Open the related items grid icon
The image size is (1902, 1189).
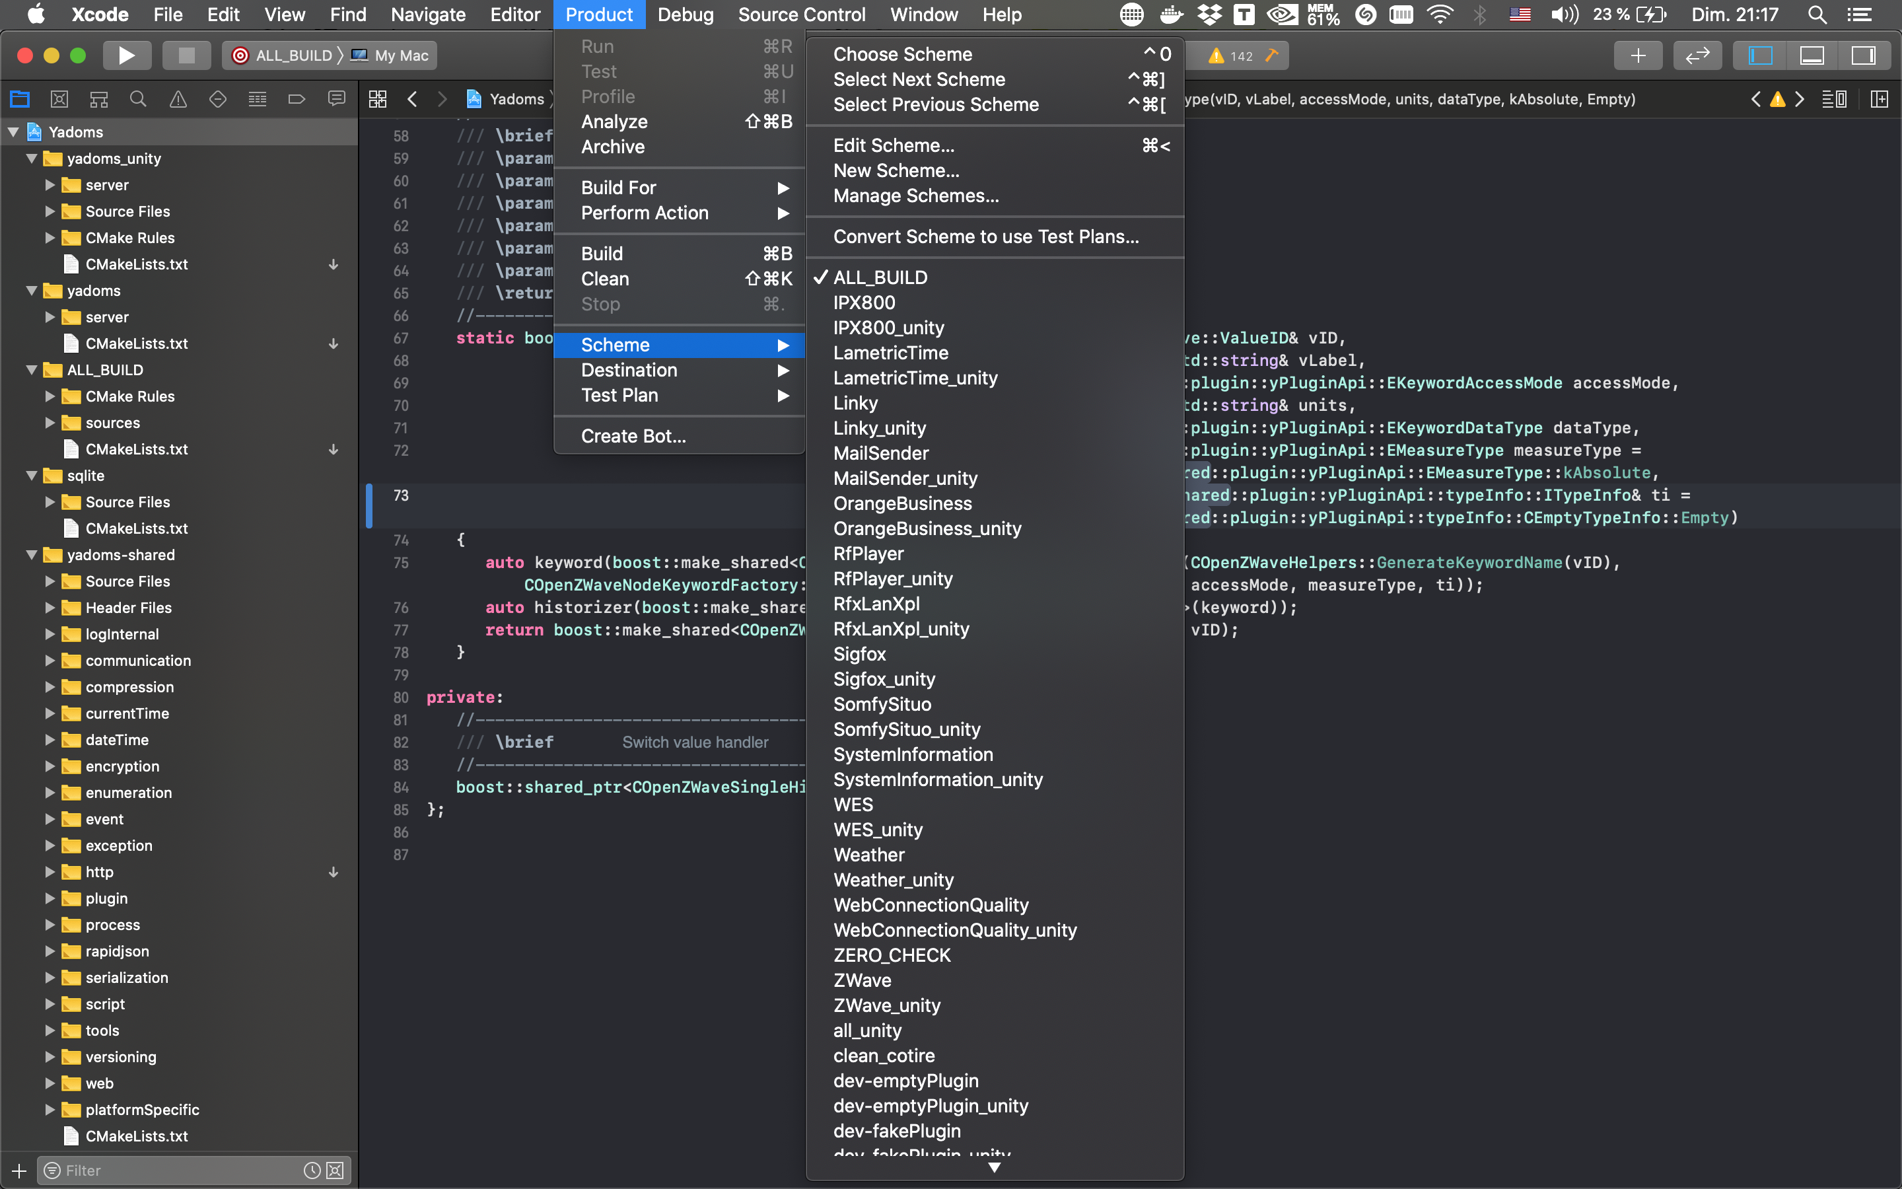(x=377, y=99)
